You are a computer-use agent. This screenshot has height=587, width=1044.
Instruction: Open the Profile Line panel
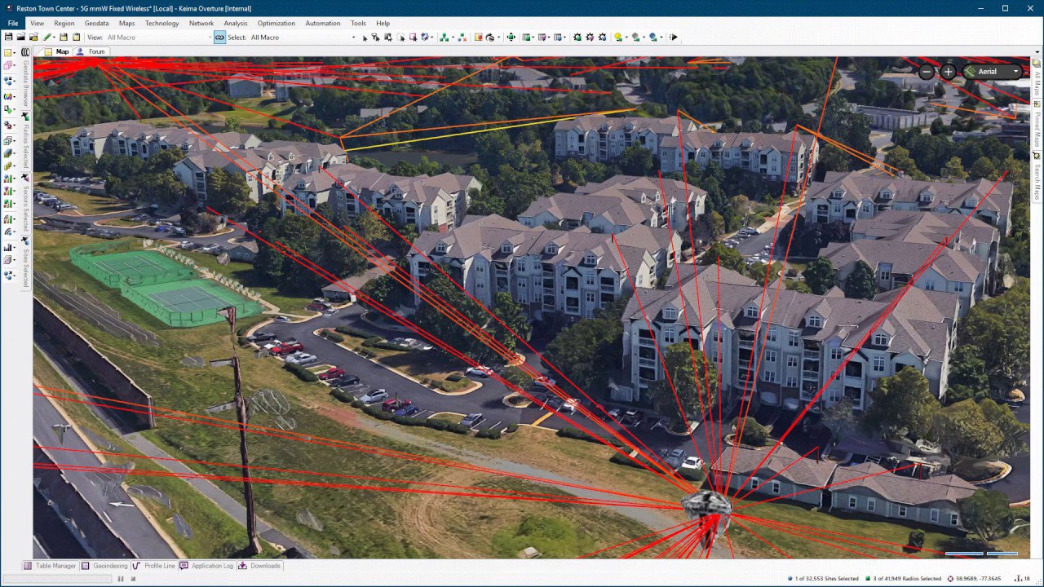pyautogui.click(x=153, y=566)
